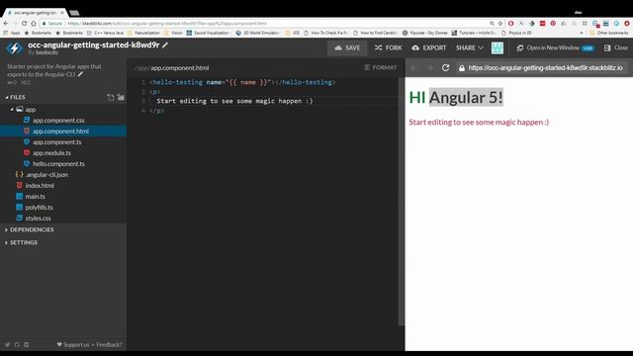This screenshot has width=633, height=356.
Task: Open the Naturalization bookmark folder
Action: coord(143,33)
